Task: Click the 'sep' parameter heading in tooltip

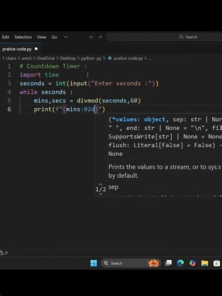Action: click(113, 187)
